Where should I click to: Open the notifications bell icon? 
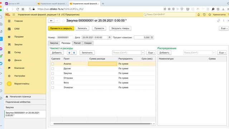(x=199, y=15)
